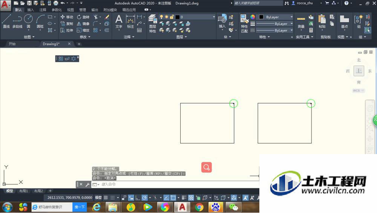
Task: Click Match Properties (特性匹配)
Action: click(x=244, y=23)
